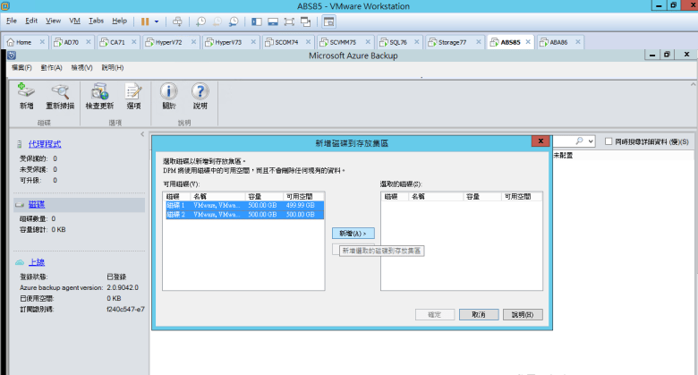Viewport: 698px width, 375px height.
Task: Click the VMware pause button icon
Action: 145,20
